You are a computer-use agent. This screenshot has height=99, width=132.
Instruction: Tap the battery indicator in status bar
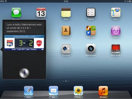click(x=130, y=1)
